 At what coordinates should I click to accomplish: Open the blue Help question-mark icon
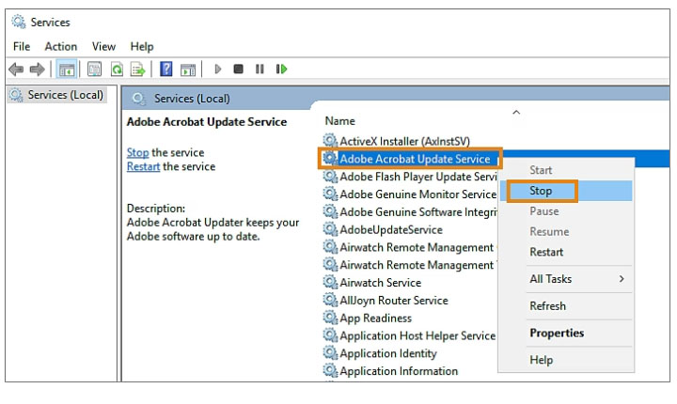tap(165, 70)
